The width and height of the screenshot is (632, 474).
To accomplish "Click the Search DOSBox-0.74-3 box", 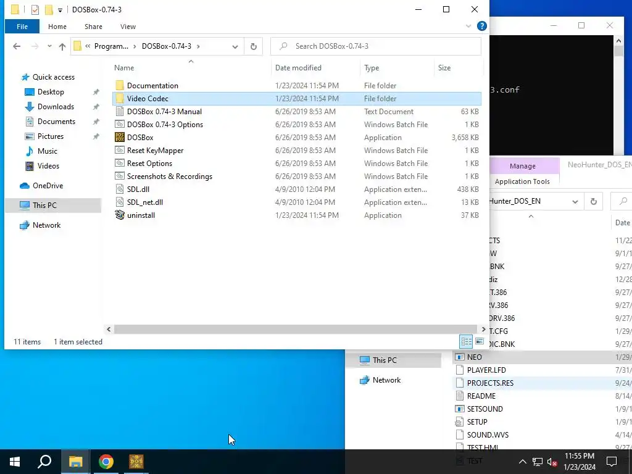I will click(376, 46).
